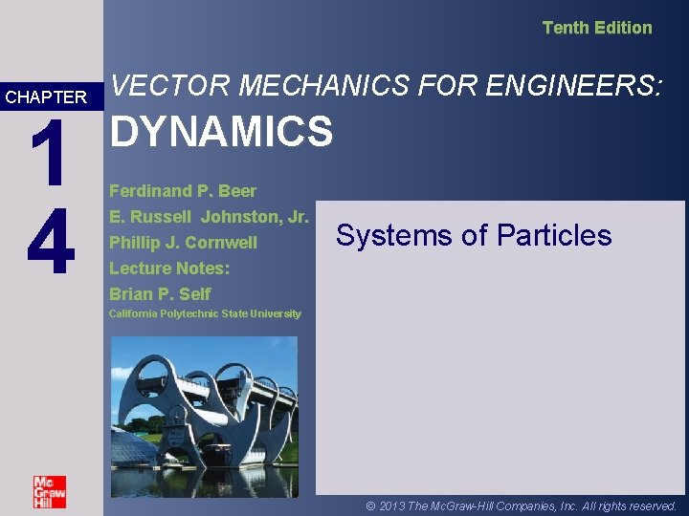Click the 'Tenth Edition' text
The height and width of the screenshot is (516, 689).
(x=597, y=28)
